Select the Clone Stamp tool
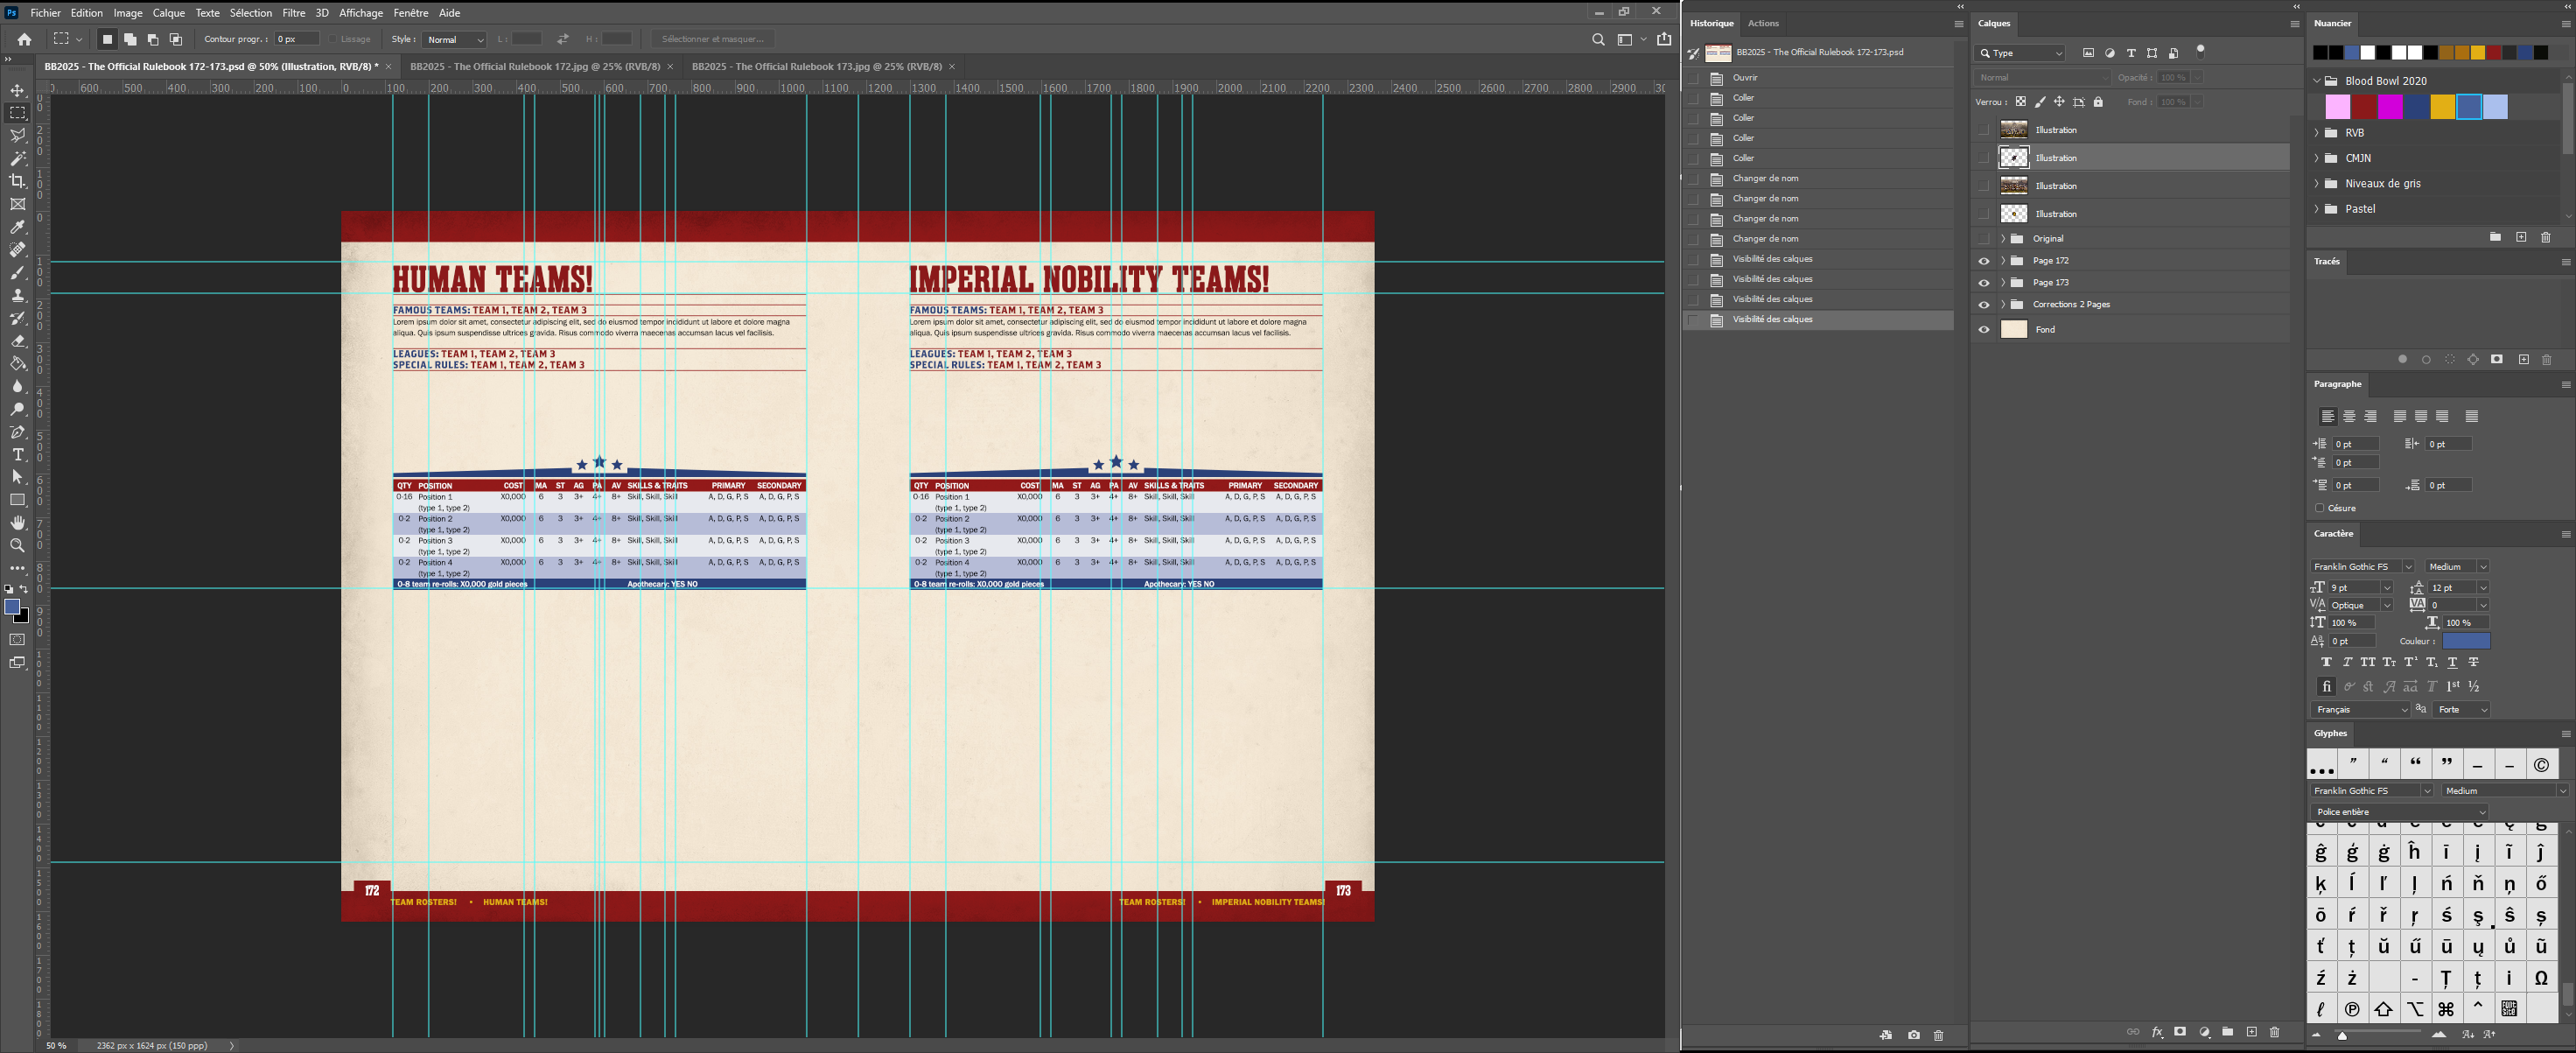The width and height of the screenshot is (2576, 1053). (17, 296)
